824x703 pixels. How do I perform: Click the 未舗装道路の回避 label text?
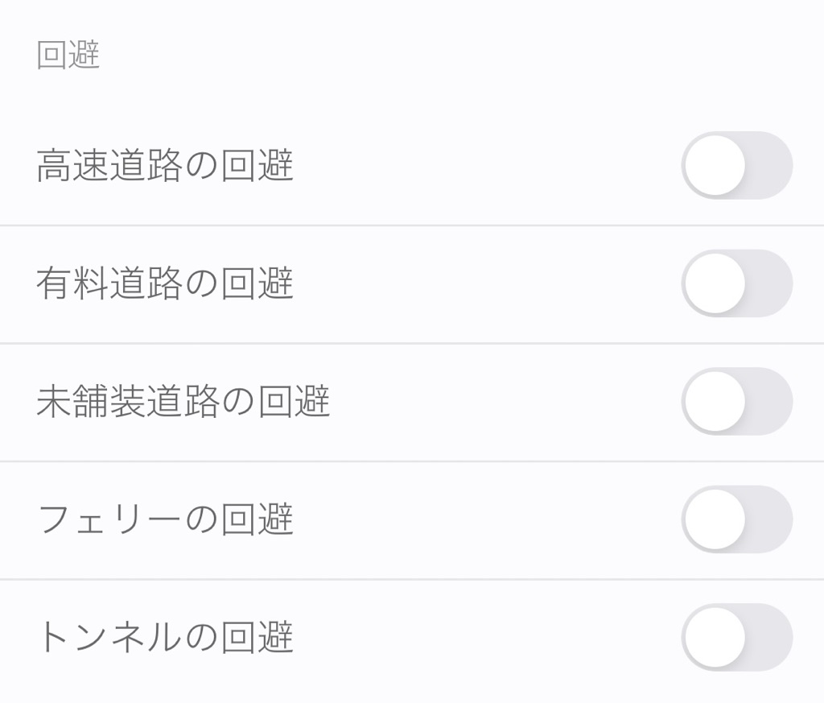click(183, 401)
